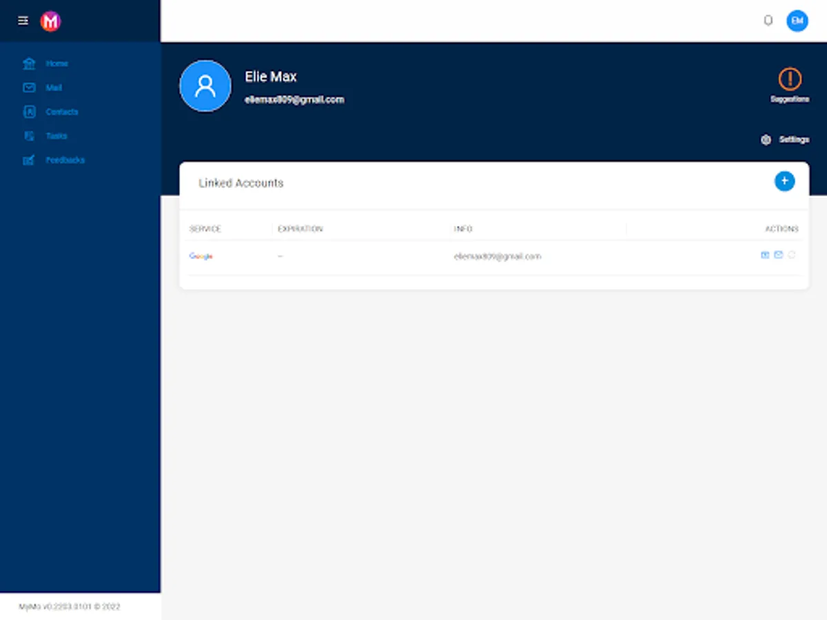Image resolution: width=827 pixels, height=620 pixels.
Task: Click the mail action icon for Google account
Action: click(x=778, y=255)
